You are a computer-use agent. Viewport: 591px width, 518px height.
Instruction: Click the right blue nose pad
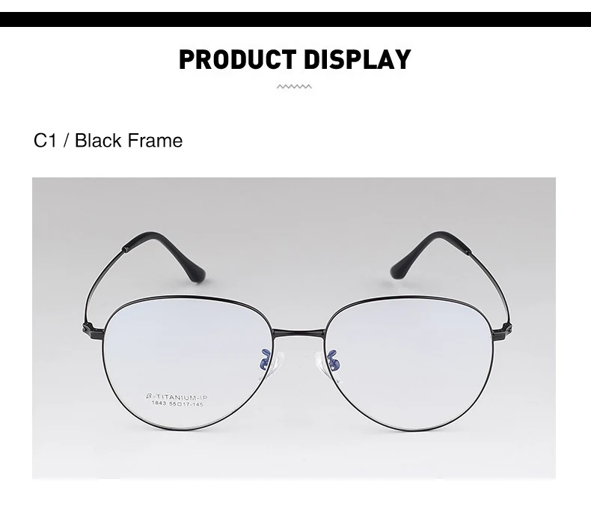coord(333,359)
